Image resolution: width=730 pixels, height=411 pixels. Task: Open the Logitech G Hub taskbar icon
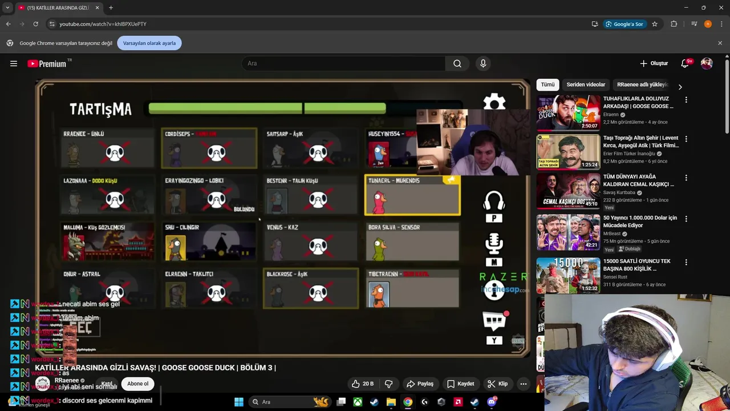click(x=424, y=402)
